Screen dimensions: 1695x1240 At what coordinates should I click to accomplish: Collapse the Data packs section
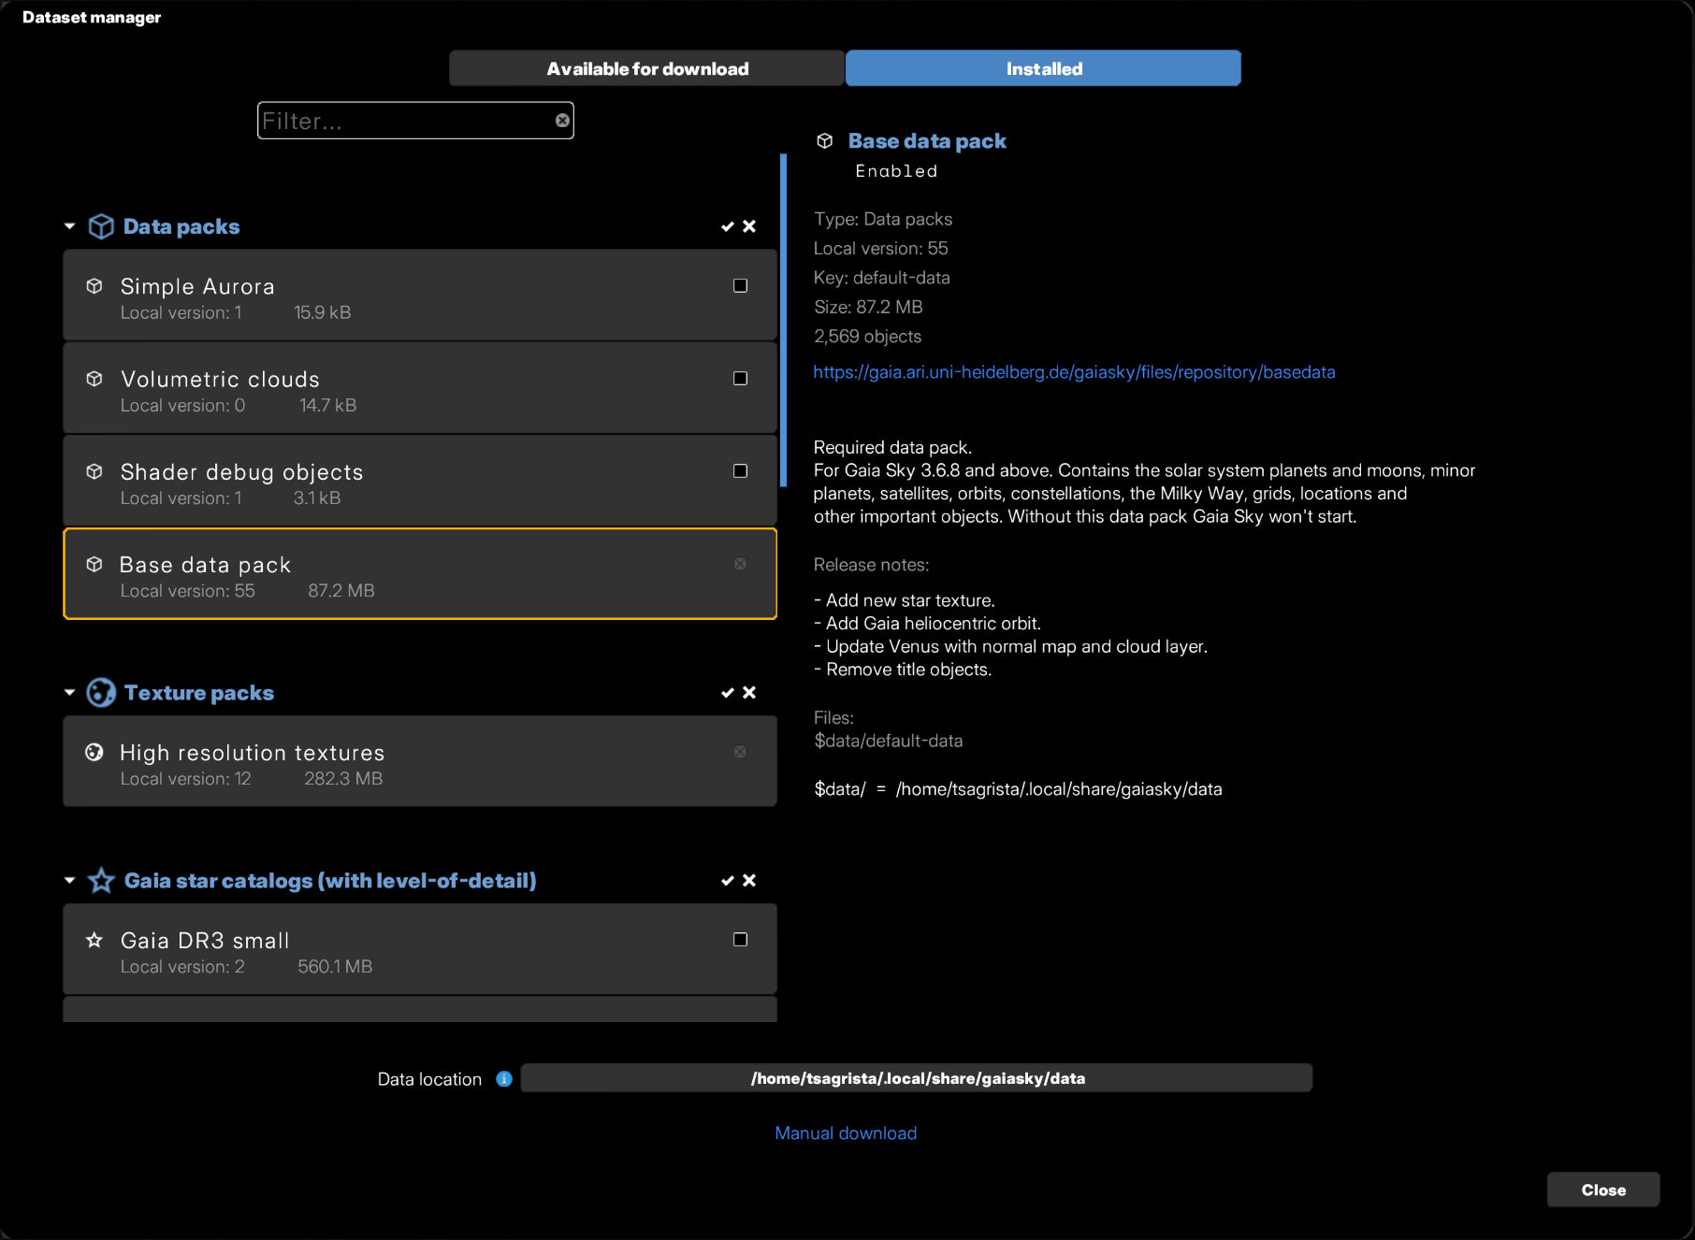(70, 227)
